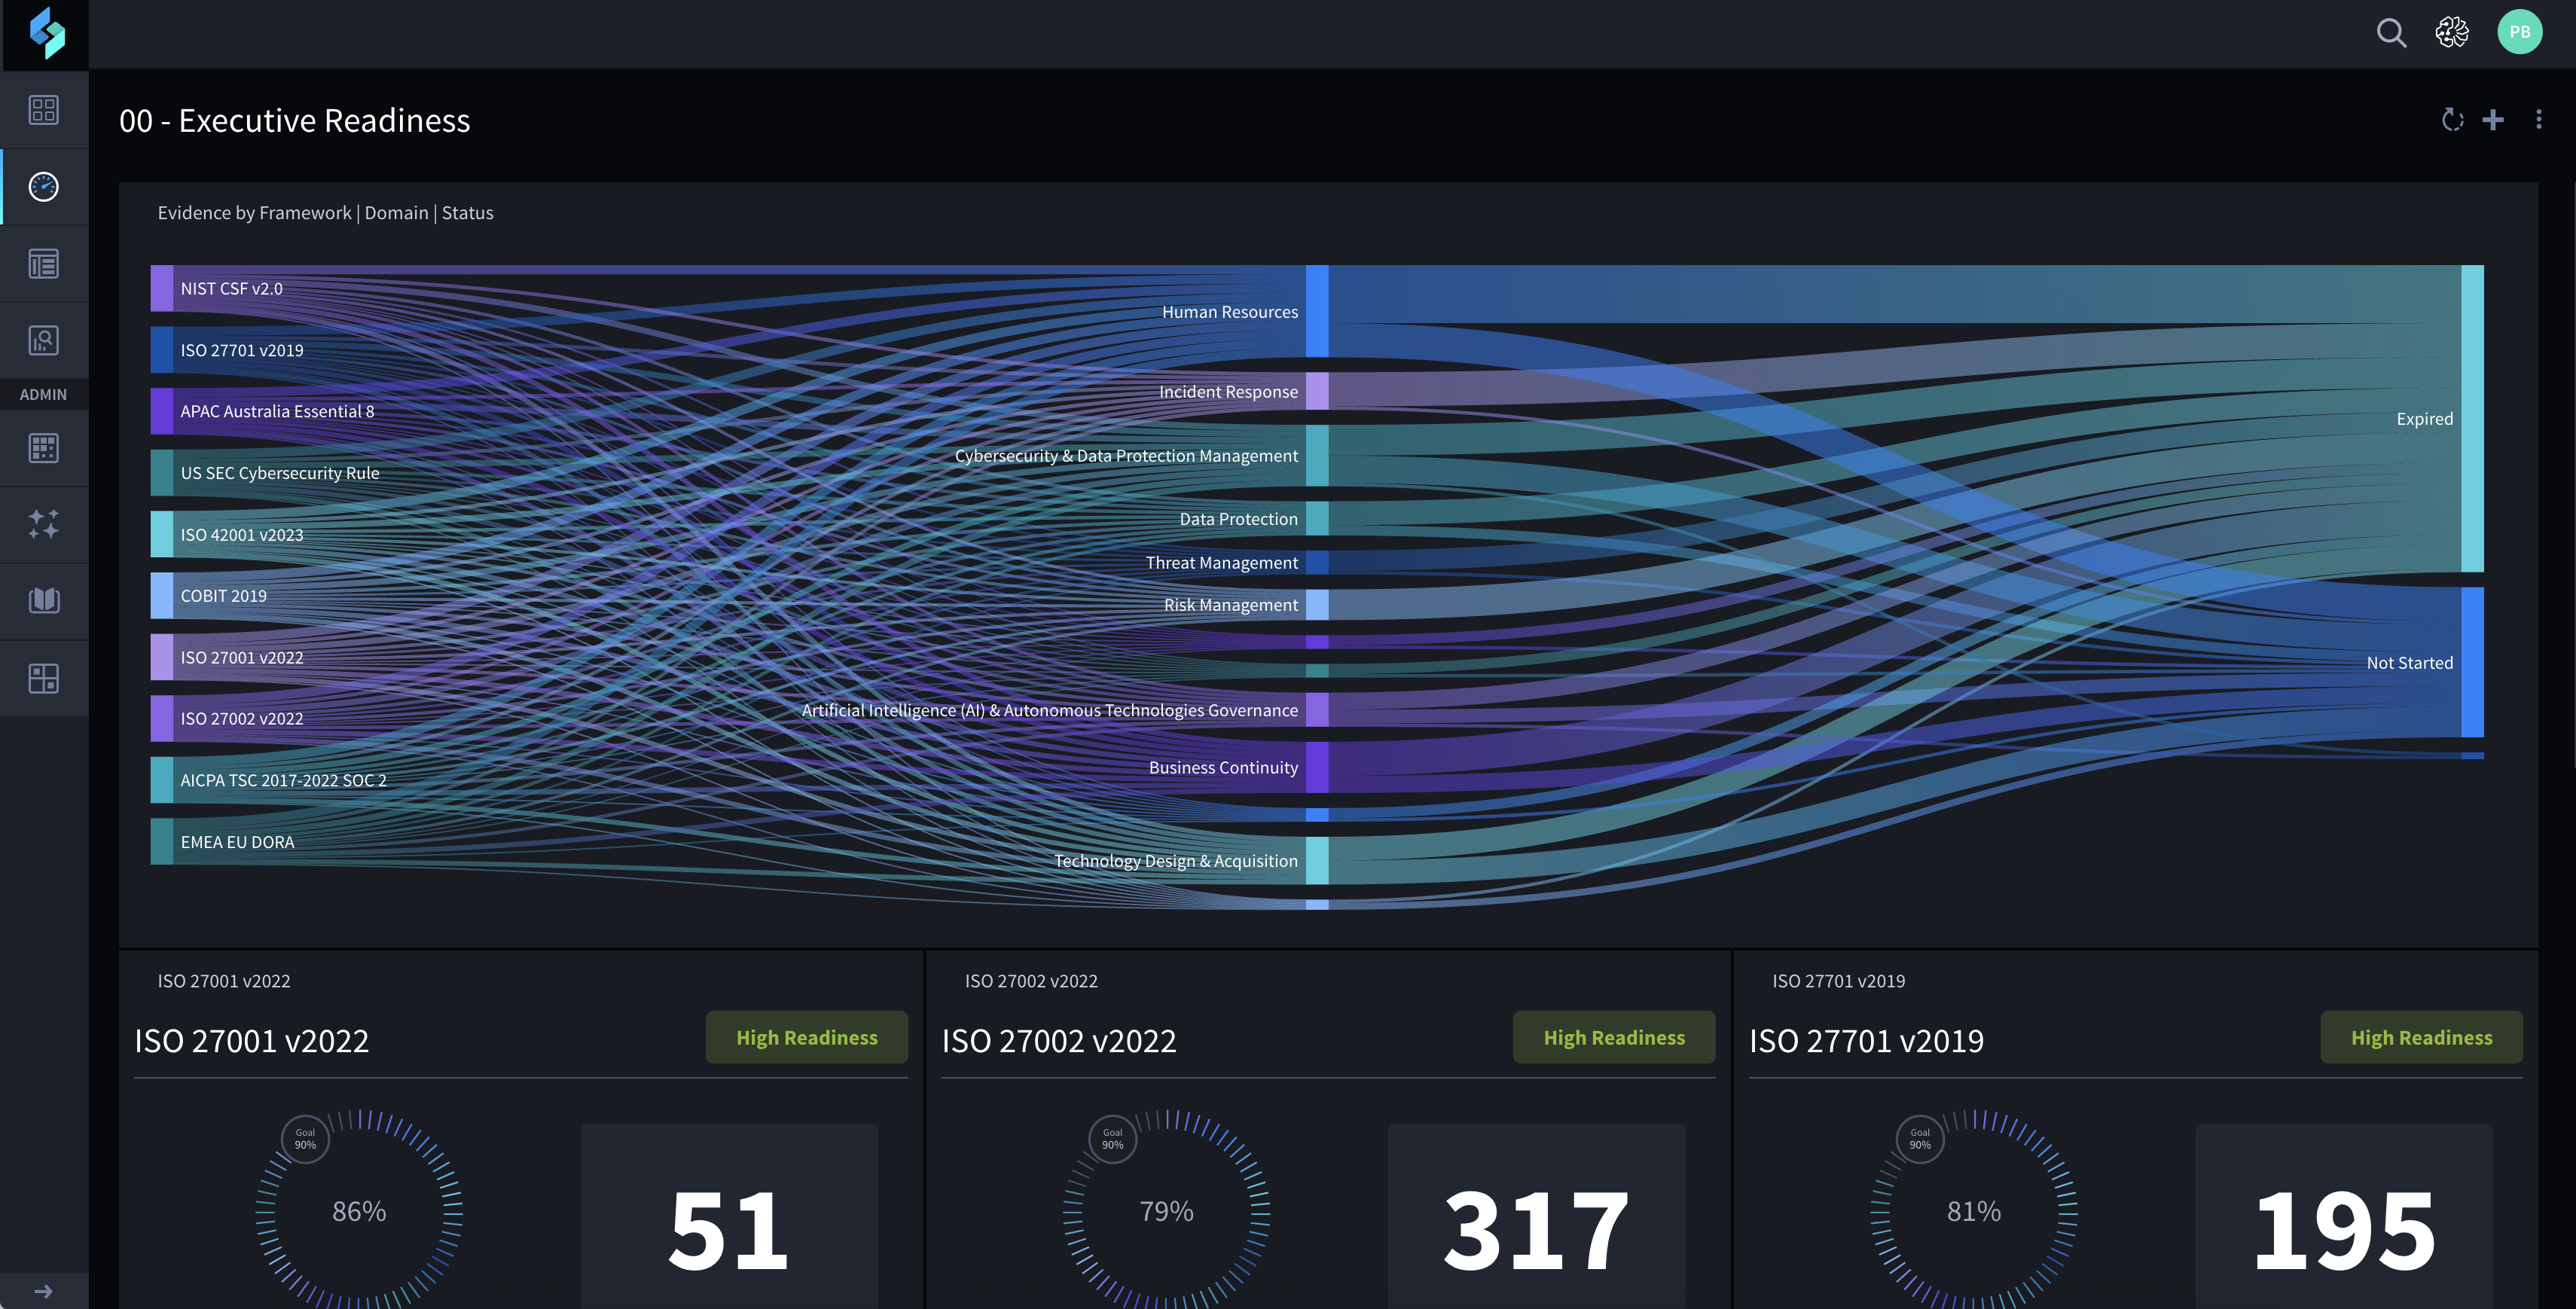2576x1309 pixels.
Task: Select the EMEA EU DORA node
Action: [162, 842]
